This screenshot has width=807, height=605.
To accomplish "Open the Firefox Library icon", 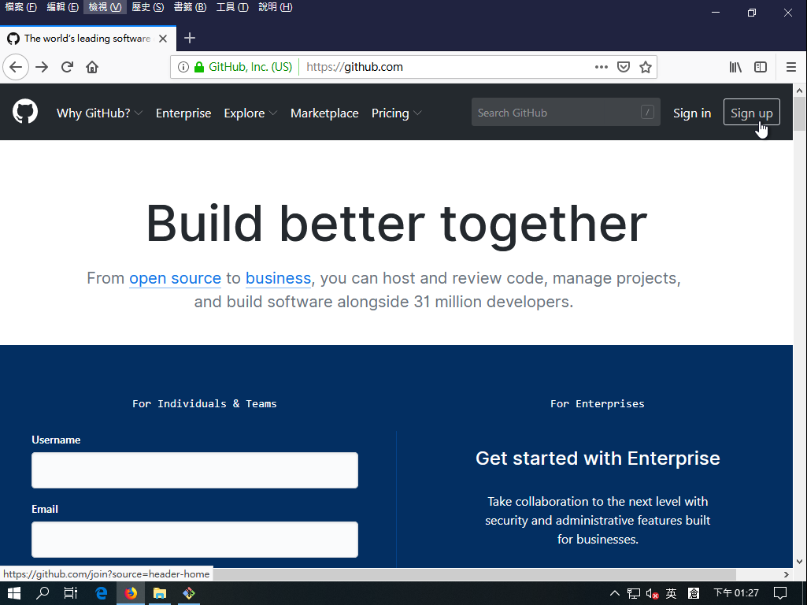I will point(735,67).
